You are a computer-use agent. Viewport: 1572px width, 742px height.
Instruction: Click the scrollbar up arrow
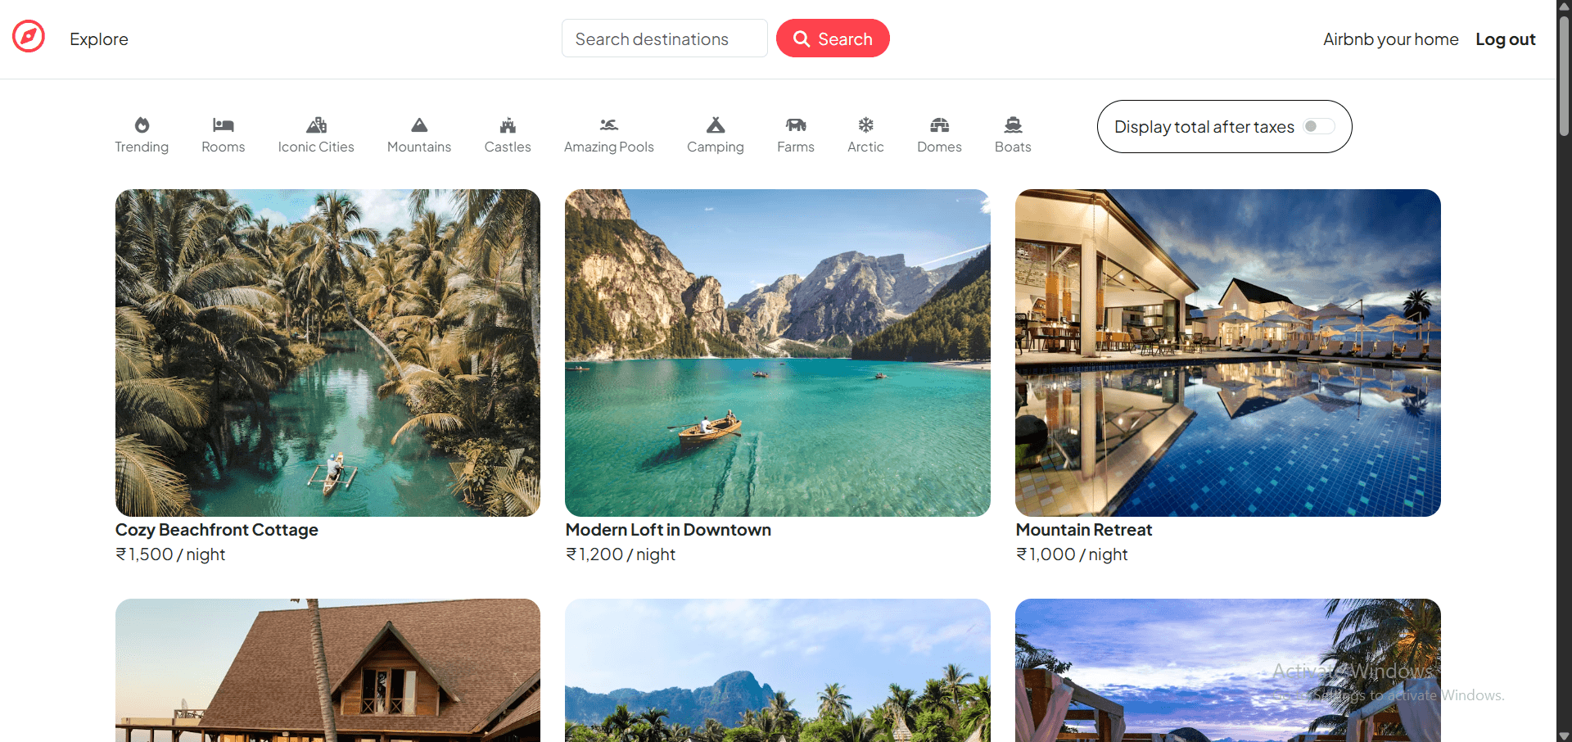click(x=1564, y=7)
